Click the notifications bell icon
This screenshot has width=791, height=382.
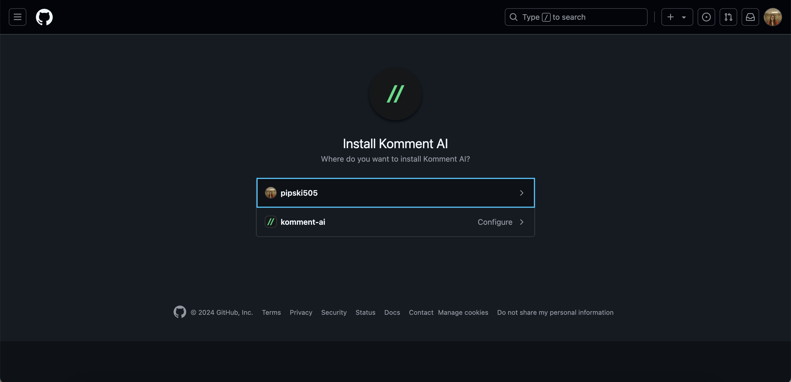pos(750,17)
